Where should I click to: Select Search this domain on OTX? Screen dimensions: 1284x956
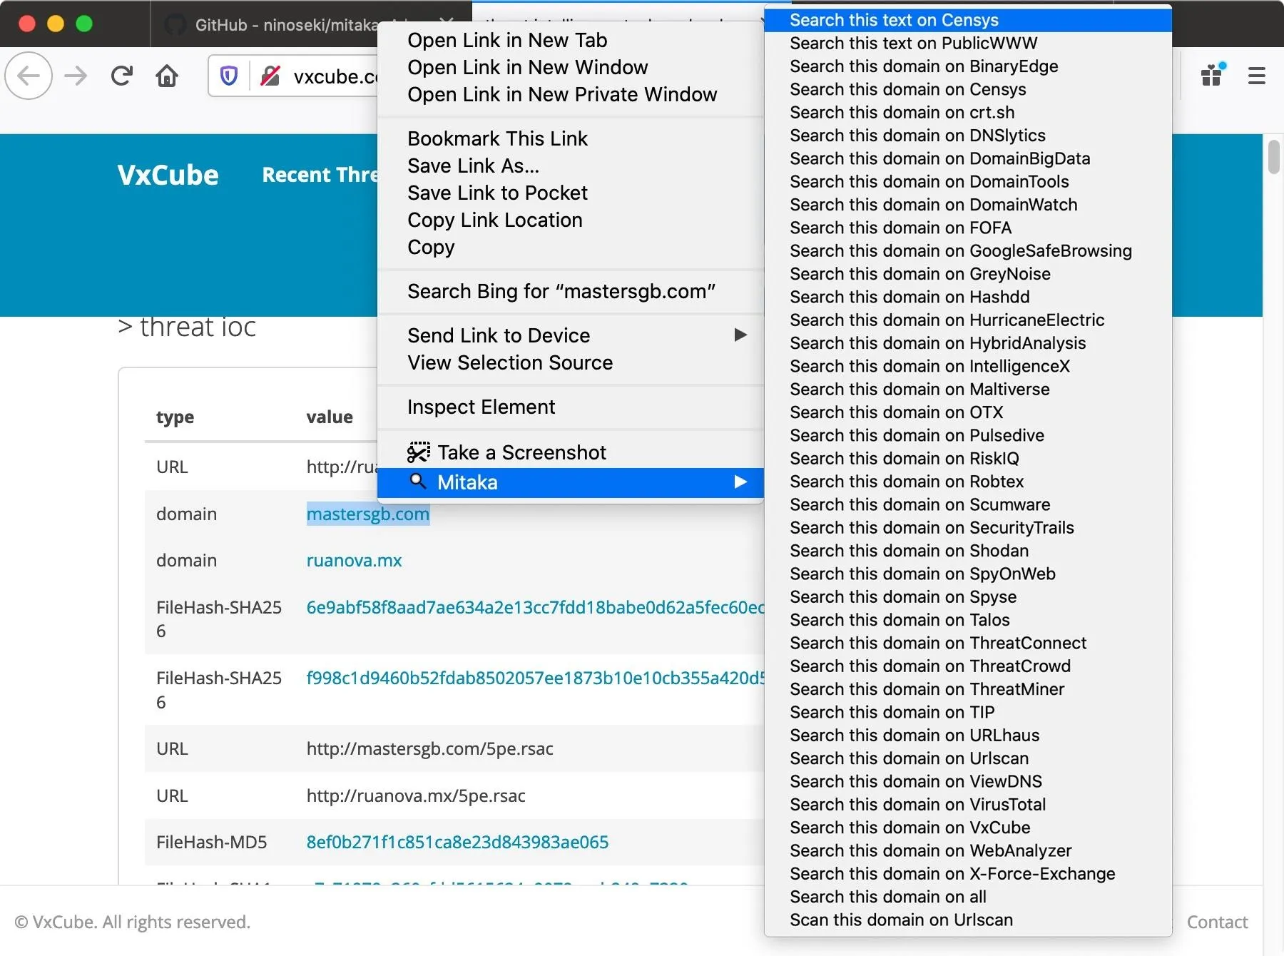968,412
